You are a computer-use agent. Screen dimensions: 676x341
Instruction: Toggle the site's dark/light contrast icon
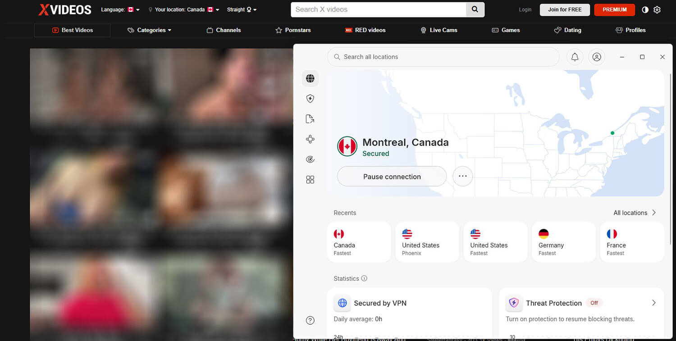coord(645,9)
